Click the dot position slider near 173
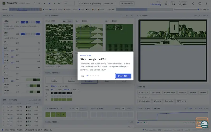Image resolution: width=211 pixels, height=132 pixels. (186, 10)
